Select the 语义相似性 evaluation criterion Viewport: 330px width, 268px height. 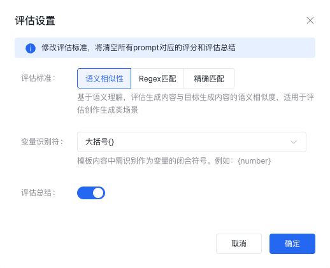[x=104, y=78]
